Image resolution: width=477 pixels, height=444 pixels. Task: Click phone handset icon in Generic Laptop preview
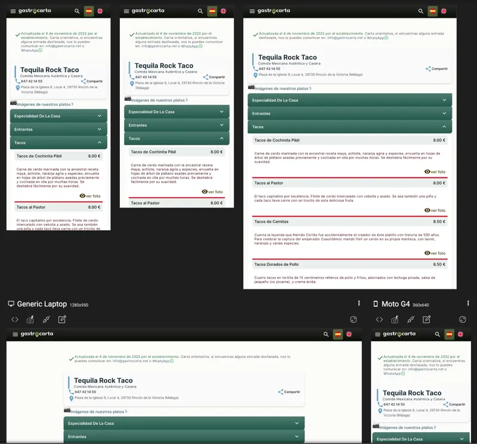click(72, 392)
